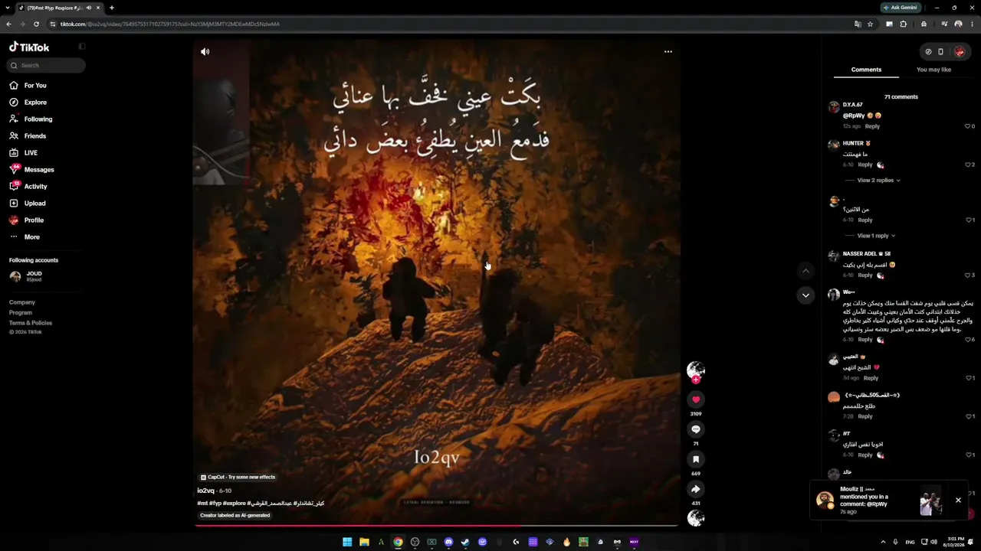981x551 pixels.
Task: Open the Company footer link
Action: [22, 302]
